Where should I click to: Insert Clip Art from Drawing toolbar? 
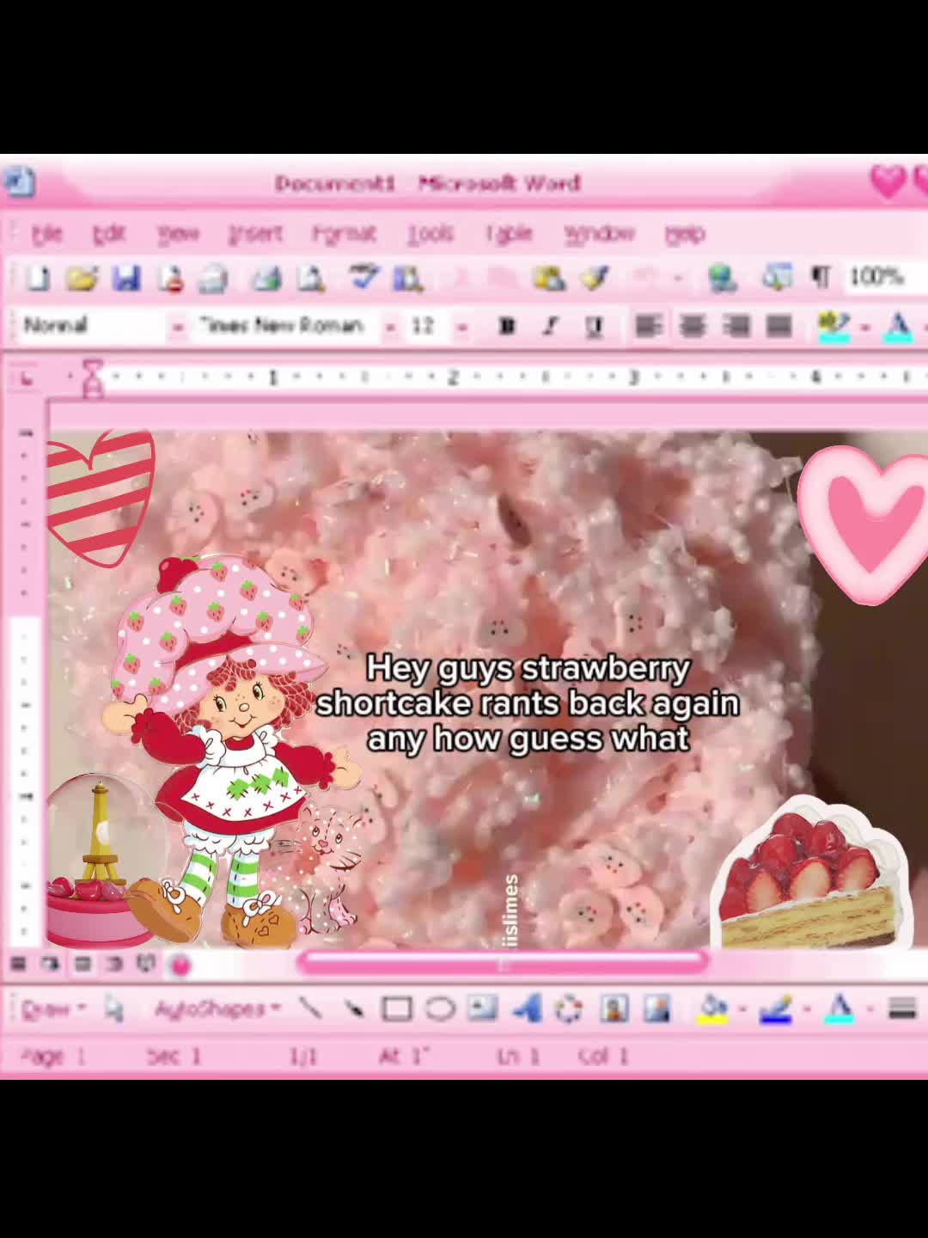point(614,1008)
